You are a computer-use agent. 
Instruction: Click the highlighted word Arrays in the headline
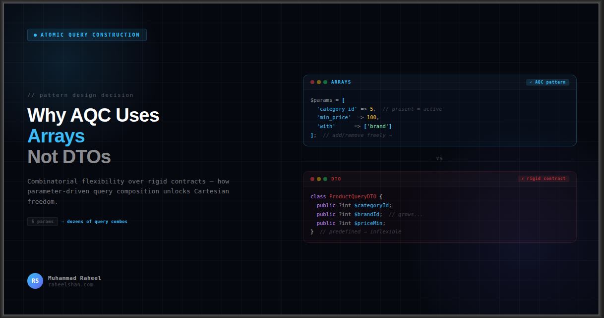coord(57,136)
